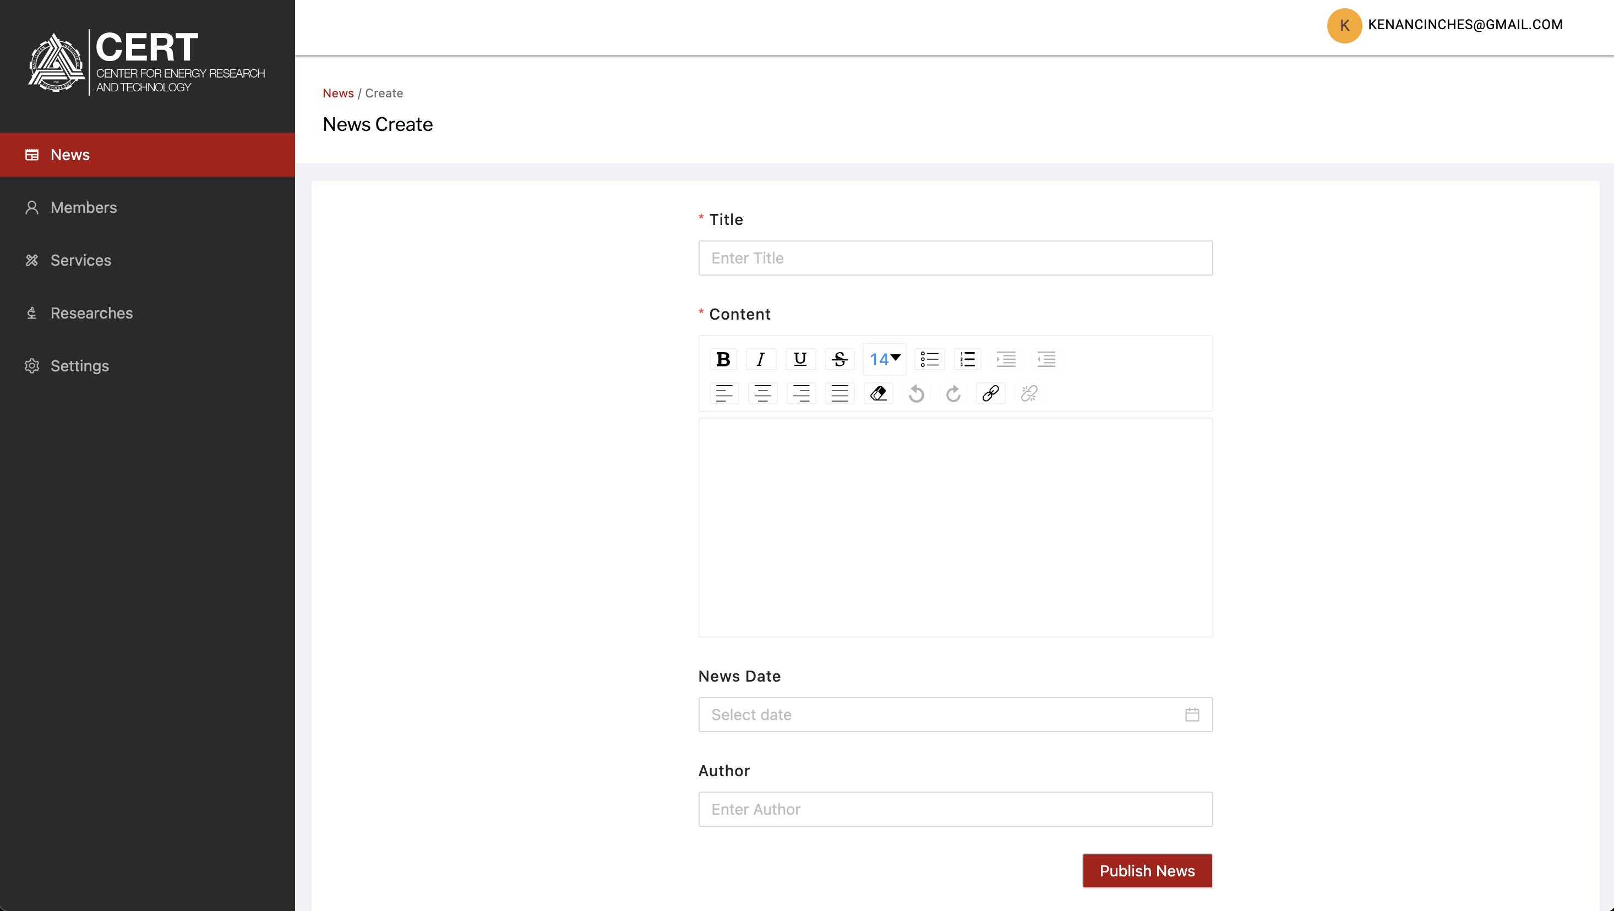Click the Publish News button
Image resolution: width=1614 pixels, height=911 pixels.
point(1147,871)
